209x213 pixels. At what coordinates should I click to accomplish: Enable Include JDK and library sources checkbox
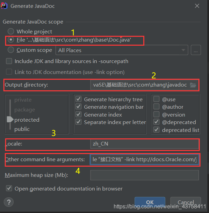click(x=9, y=61)
